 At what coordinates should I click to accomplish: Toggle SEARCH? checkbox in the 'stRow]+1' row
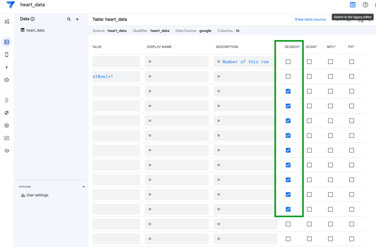(288, 76)
